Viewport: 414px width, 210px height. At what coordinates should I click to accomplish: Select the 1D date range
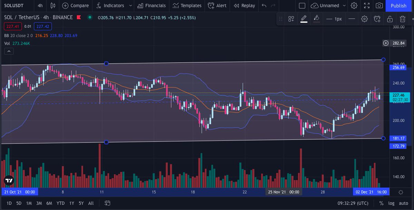9,203
